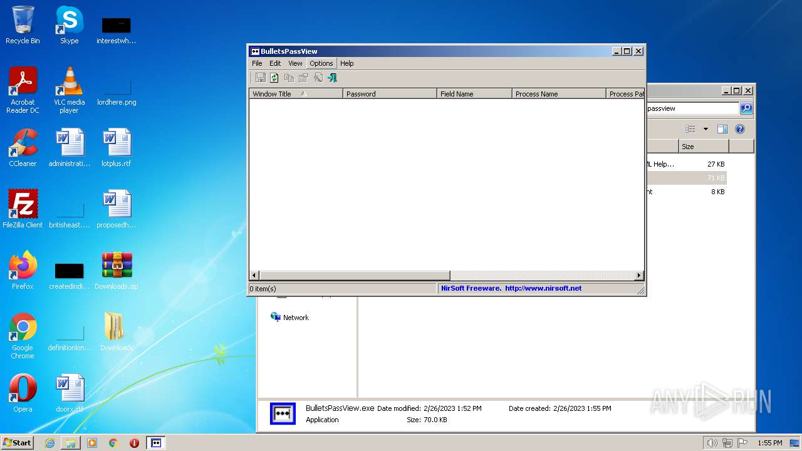Click horizontal scrollbar left arrow
802x451 pixels.
tap(254, 276)
